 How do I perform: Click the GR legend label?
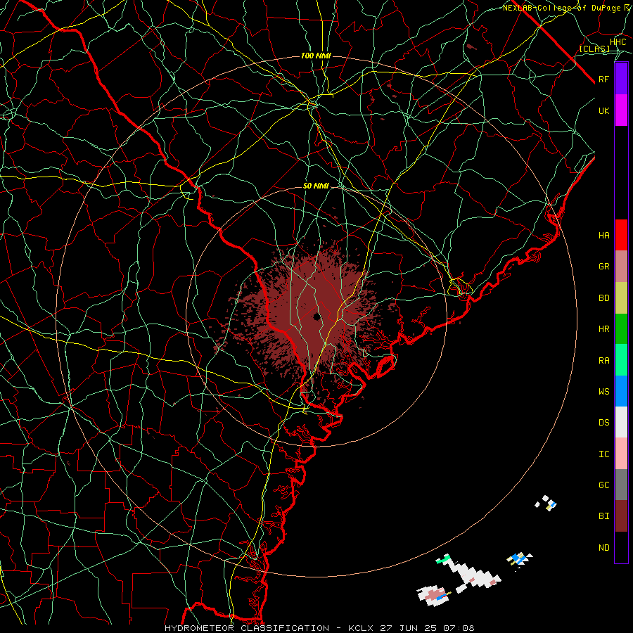603,267
